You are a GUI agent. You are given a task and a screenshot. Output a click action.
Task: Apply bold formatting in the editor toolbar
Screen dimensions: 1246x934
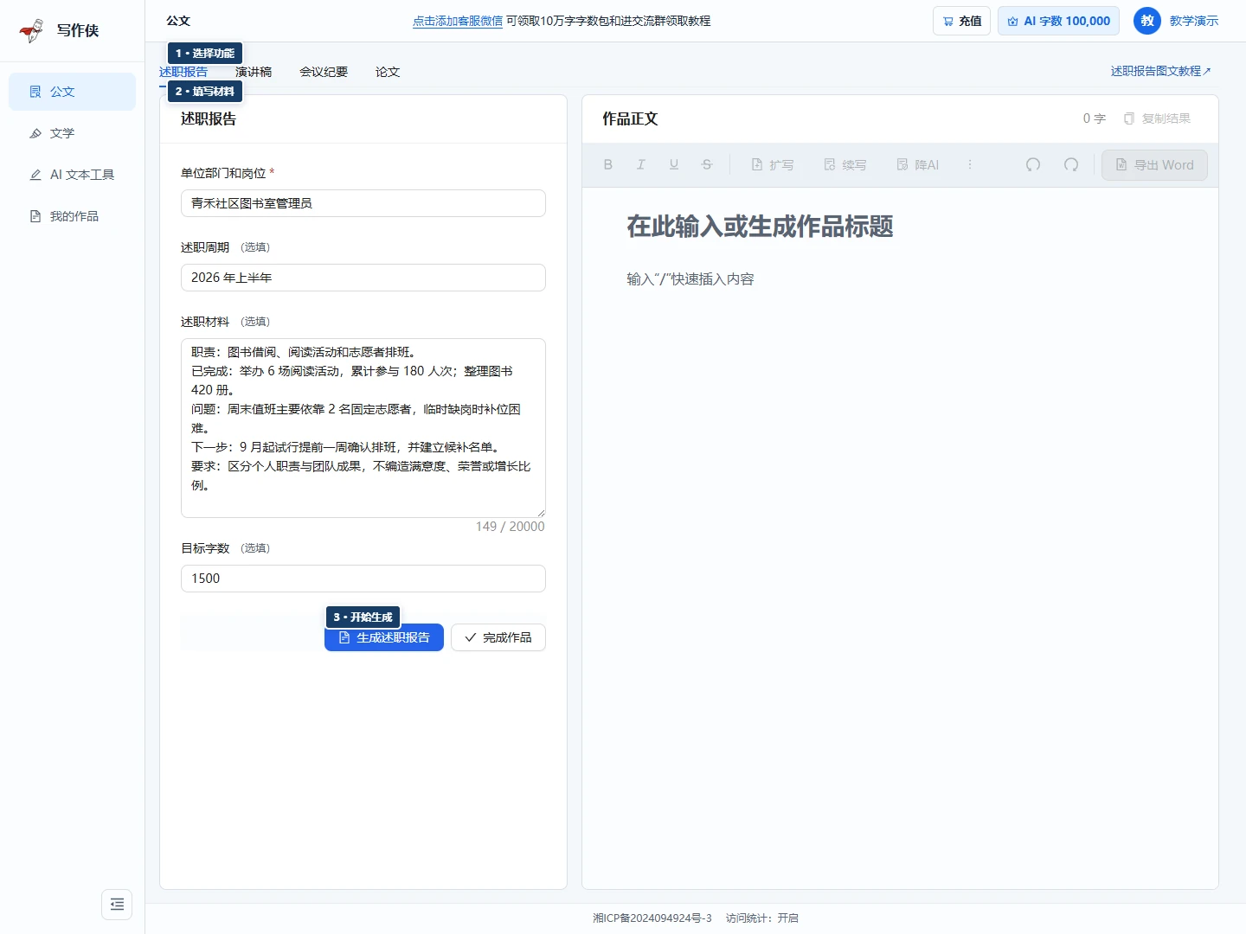(x=608, y=164)
